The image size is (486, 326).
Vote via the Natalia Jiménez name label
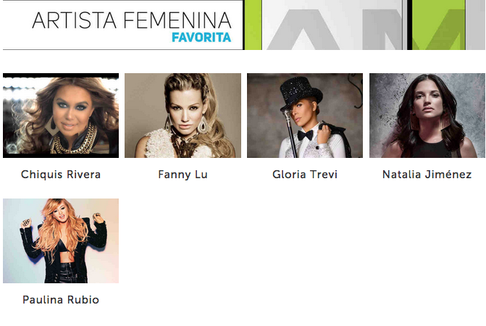click(427, 175)
